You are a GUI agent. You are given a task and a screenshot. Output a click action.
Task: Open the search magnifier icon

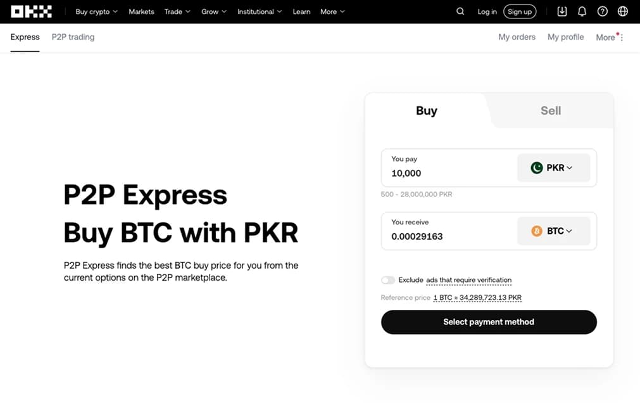460,11
